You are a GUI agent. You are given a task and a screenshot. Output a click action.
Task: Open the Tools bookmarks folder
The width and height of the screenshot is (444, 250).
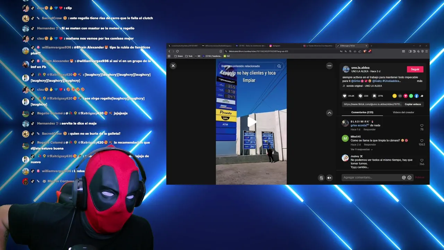tap(189, 56)
